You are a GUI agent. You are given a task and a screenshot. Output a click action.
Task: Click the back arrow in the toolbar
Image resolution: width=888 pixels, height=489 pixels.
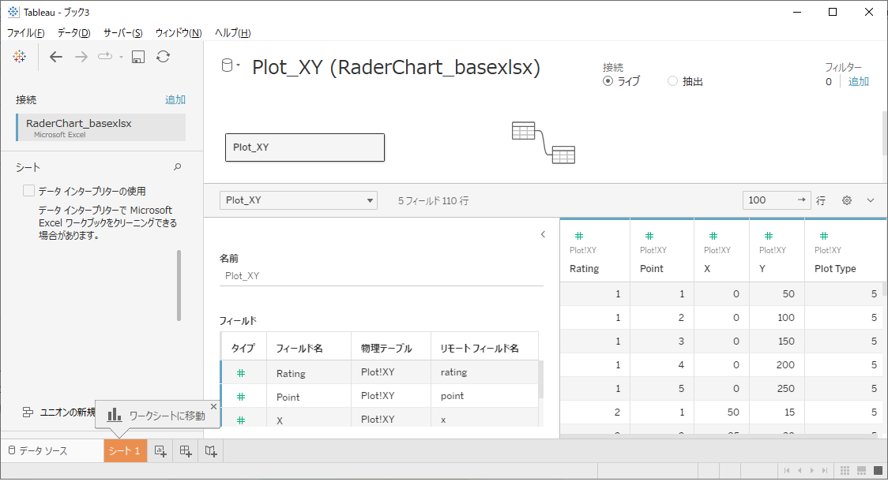coord(55,57)
